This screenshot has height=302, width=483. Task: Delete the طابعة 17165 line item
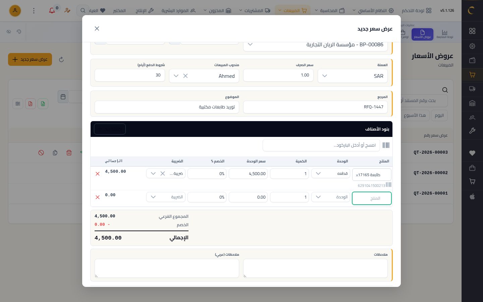[x=98, y=174]
